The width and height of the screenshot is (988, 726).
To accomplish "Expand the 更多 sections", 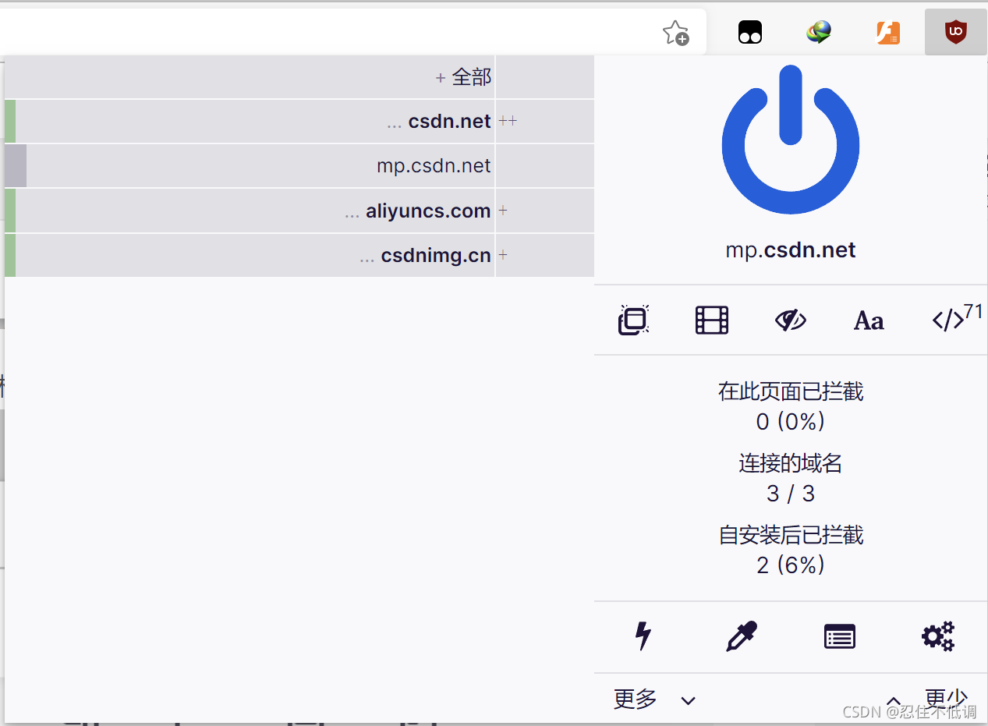I will tap(654, 699).
